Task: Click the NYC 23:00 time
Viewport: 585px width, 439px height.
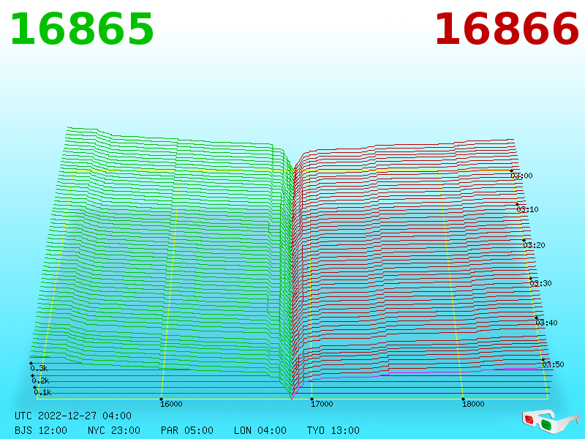Action: pos(114,430)
